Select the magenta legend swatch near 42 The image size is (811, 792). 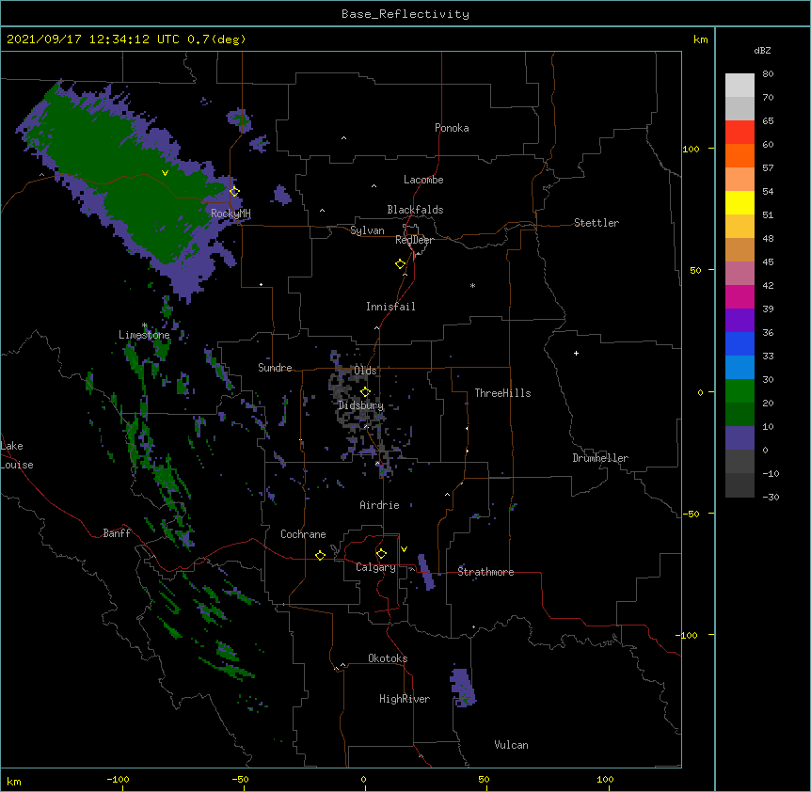tap(739, 296)
